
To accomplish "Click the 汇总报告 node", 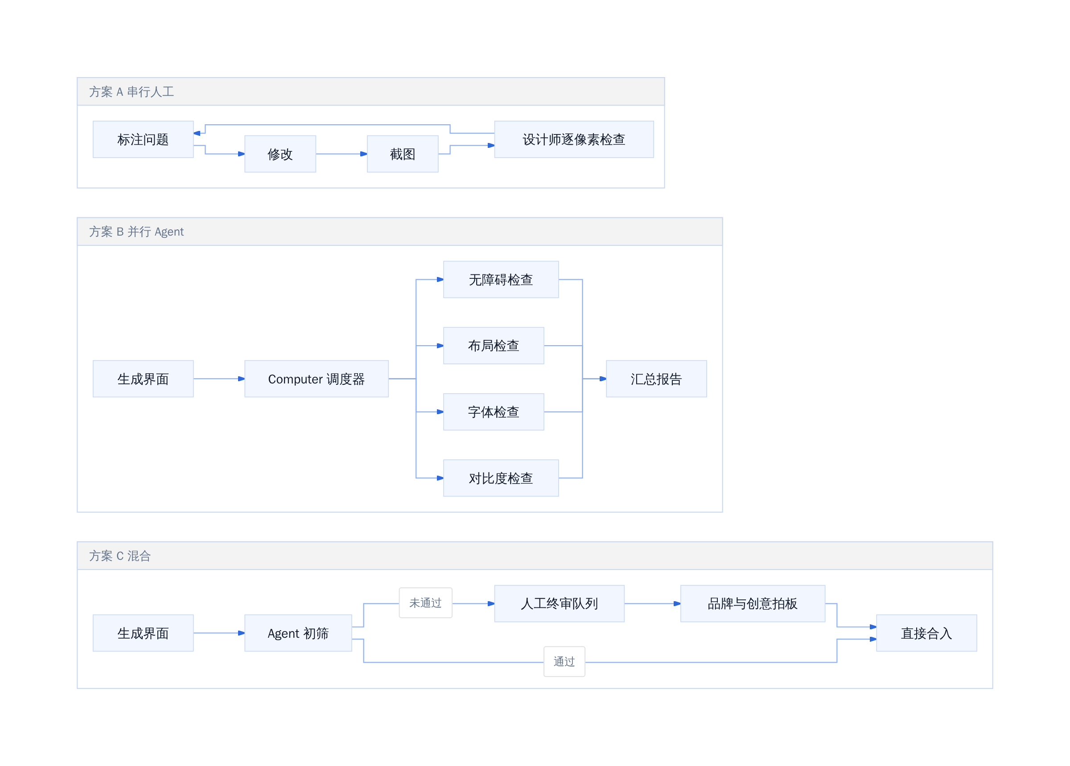I will click(656, 379).
